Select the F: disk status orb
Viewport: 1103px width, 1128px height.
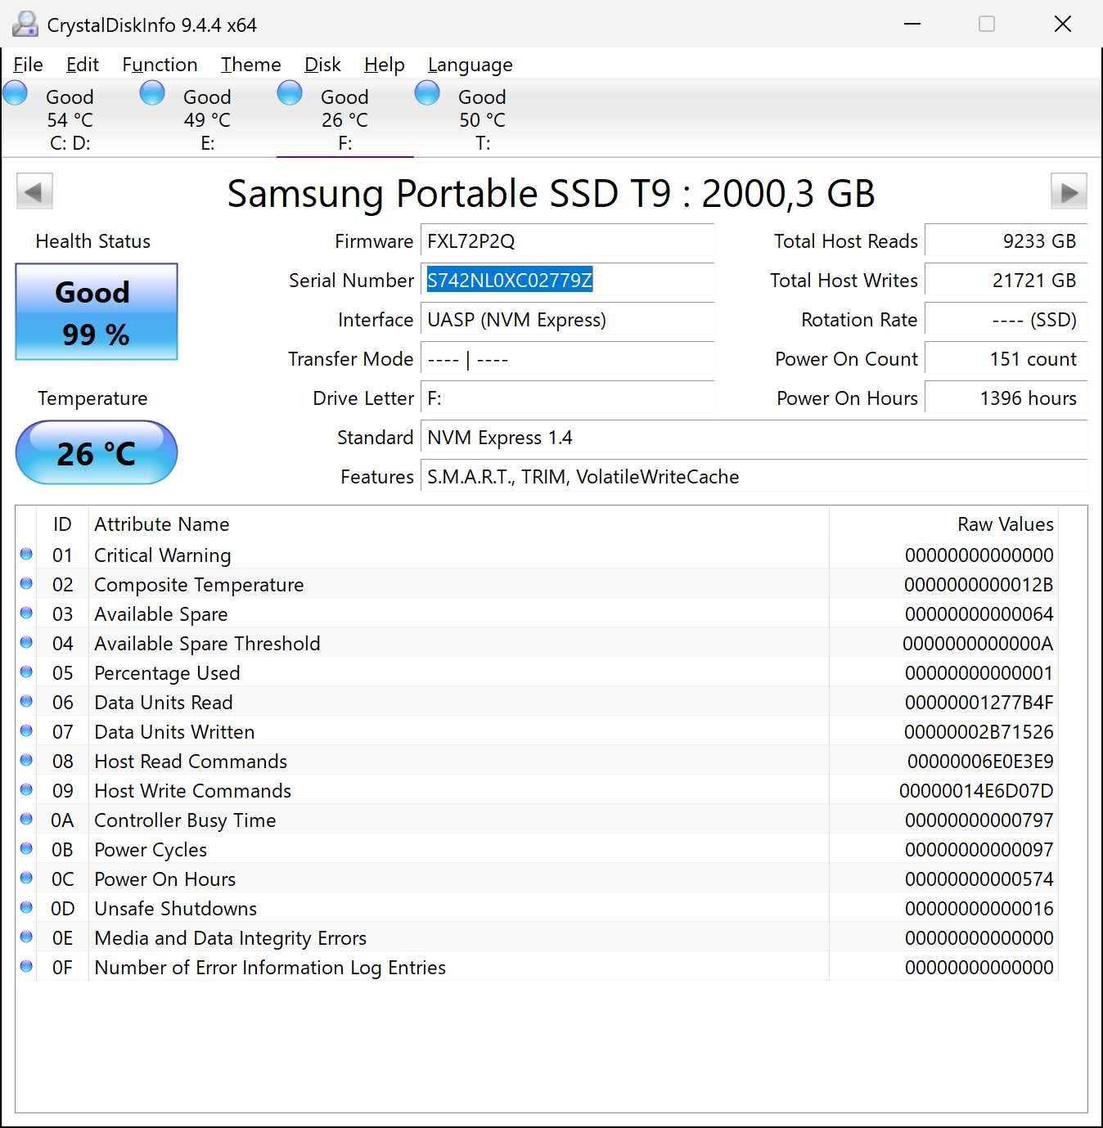click(x=290, y=93)
